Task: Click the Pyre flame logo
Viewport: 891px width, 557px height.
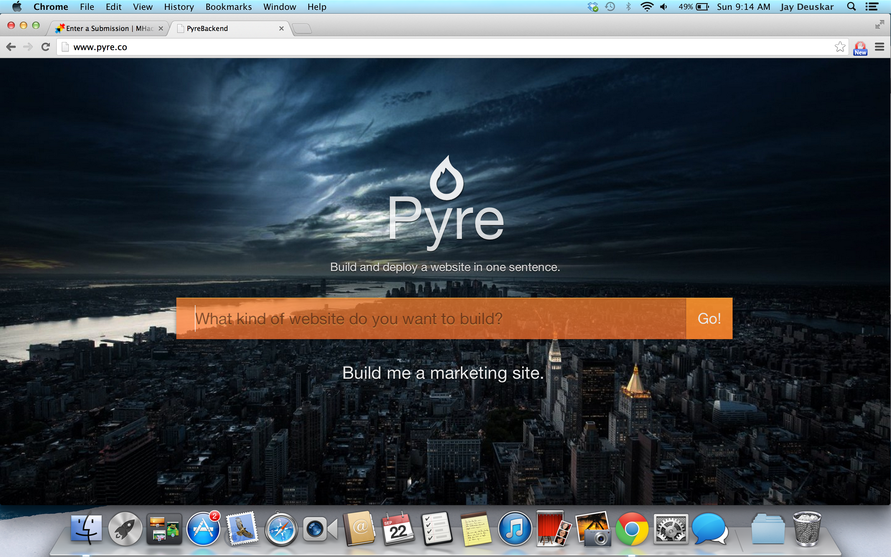Action: pyautogui.click(x=446, y=179)
